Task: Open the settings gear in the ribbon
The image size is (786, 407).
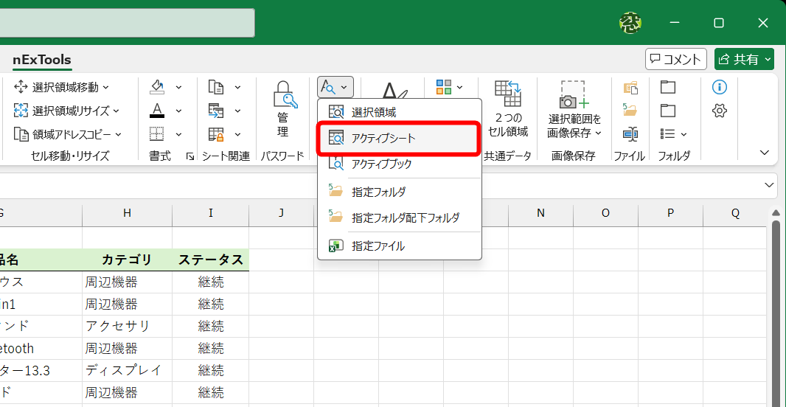Action: (720, 111)
